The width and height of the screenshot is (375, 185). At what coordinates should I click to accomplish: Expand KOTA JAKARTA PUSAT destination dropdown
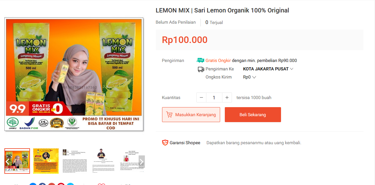268,69
